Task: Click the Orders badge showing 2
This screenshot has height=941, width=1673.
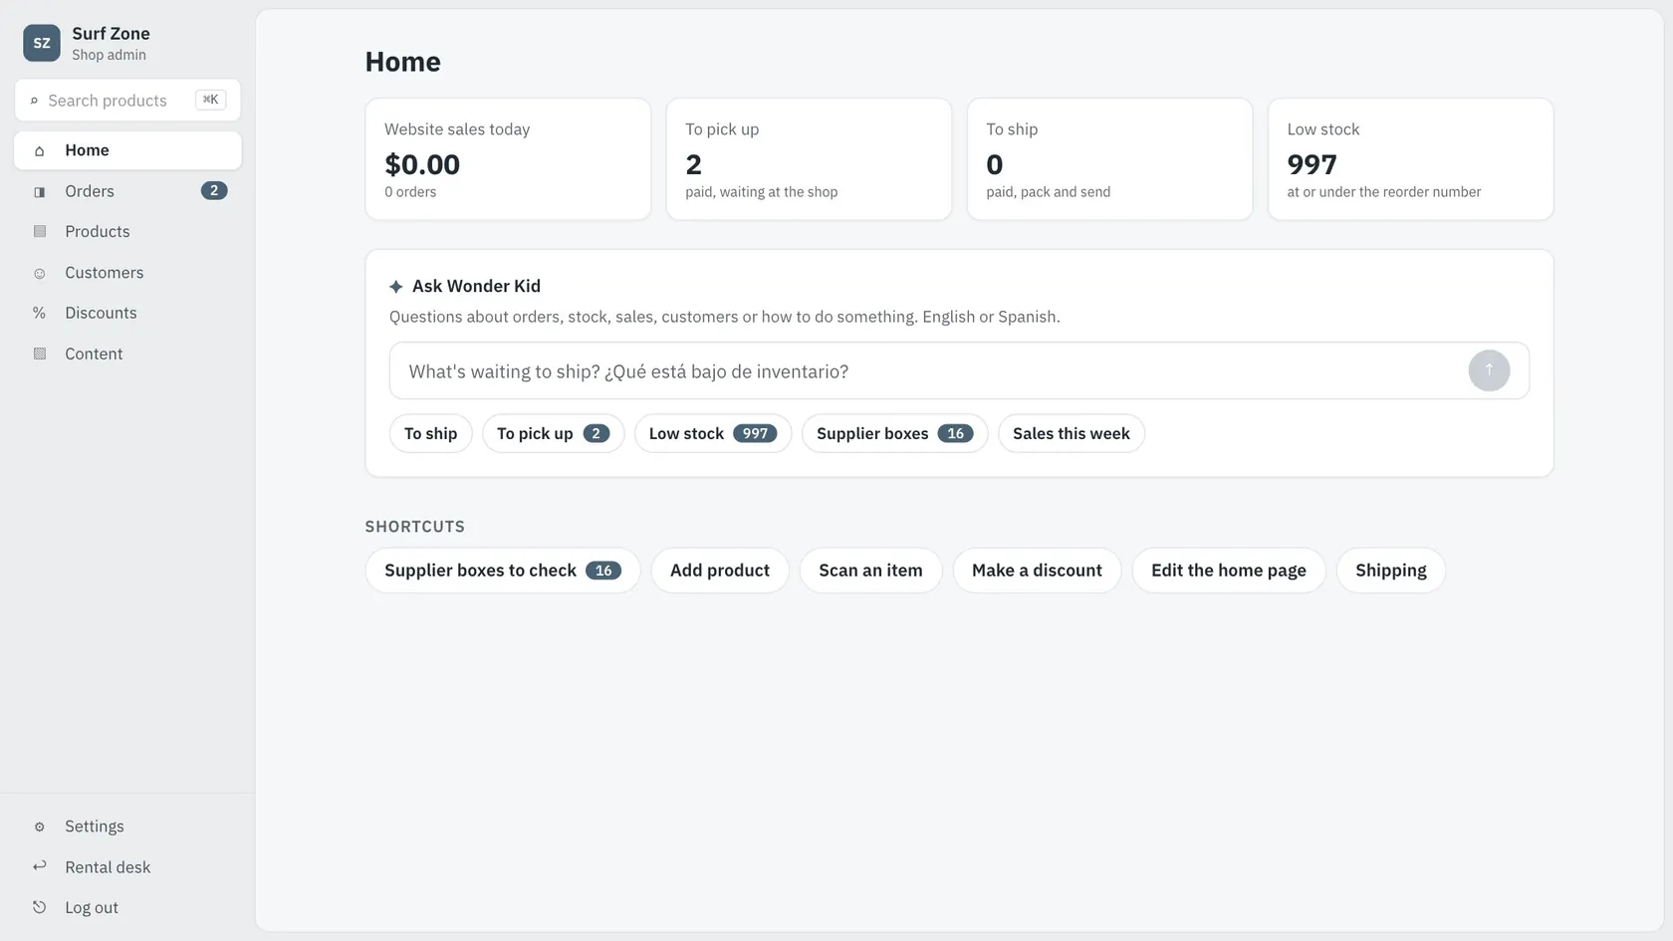Action: tap(214, 191)
